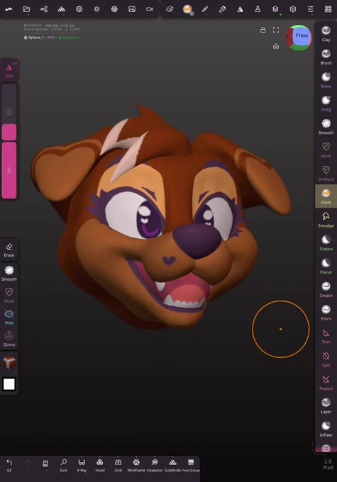Screen dimensions: 337x482
Task: Select the Brush tool in right panel
Action: pyautogui.click(x=326, y=57)
